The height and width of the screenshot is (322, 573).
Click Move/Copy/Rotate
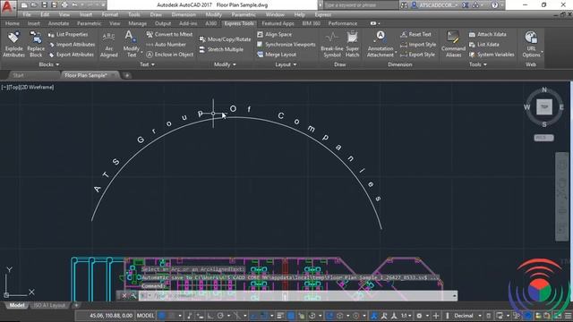[225, 39]
